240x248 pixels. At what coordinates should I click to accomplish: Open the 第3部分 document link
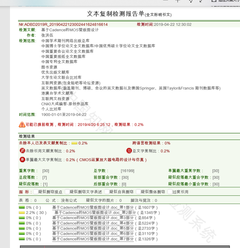click(93, 218)
